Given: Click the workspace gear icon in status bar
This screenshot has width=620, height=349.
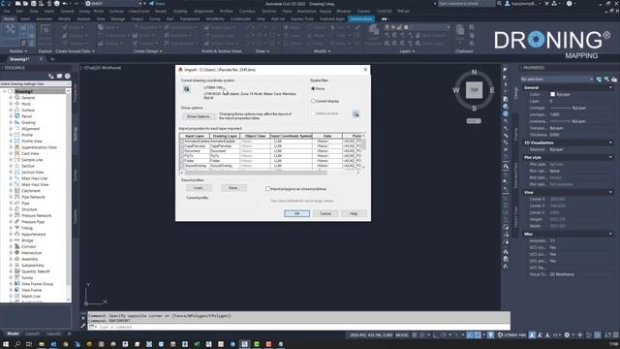Looking at the screenshot, I should (x=567, y=335).
